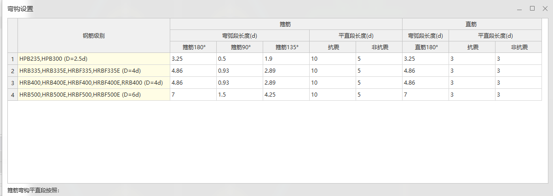The image size is (553, 196).
Task: Select row number 1 header
Action: tap(13, 59)
